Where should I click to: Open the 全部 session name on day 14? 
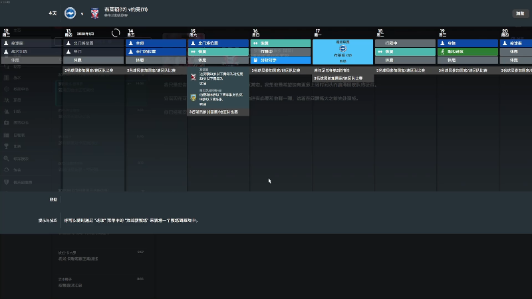140,43
